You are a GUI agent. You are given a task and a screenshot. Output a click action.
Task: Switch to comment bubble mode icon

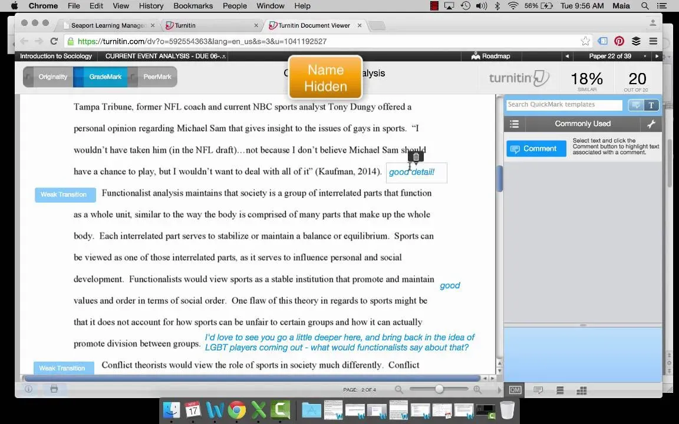point(636,105)
